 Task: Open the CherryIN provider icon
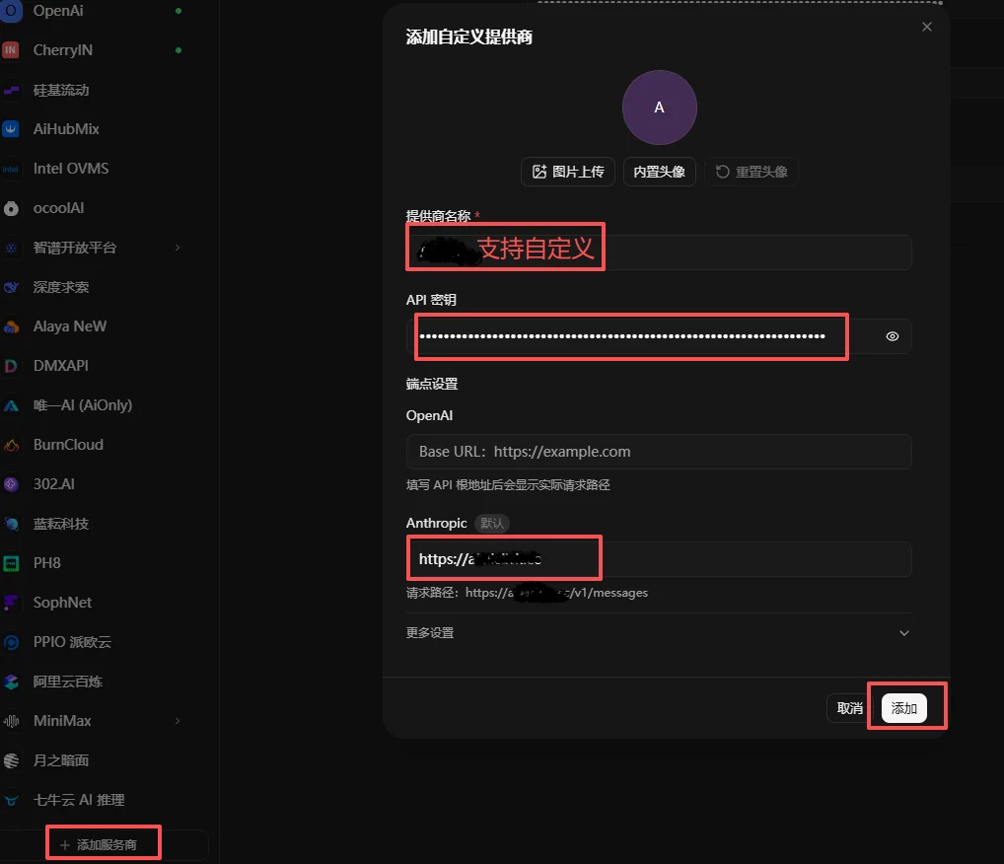point(11,50)
